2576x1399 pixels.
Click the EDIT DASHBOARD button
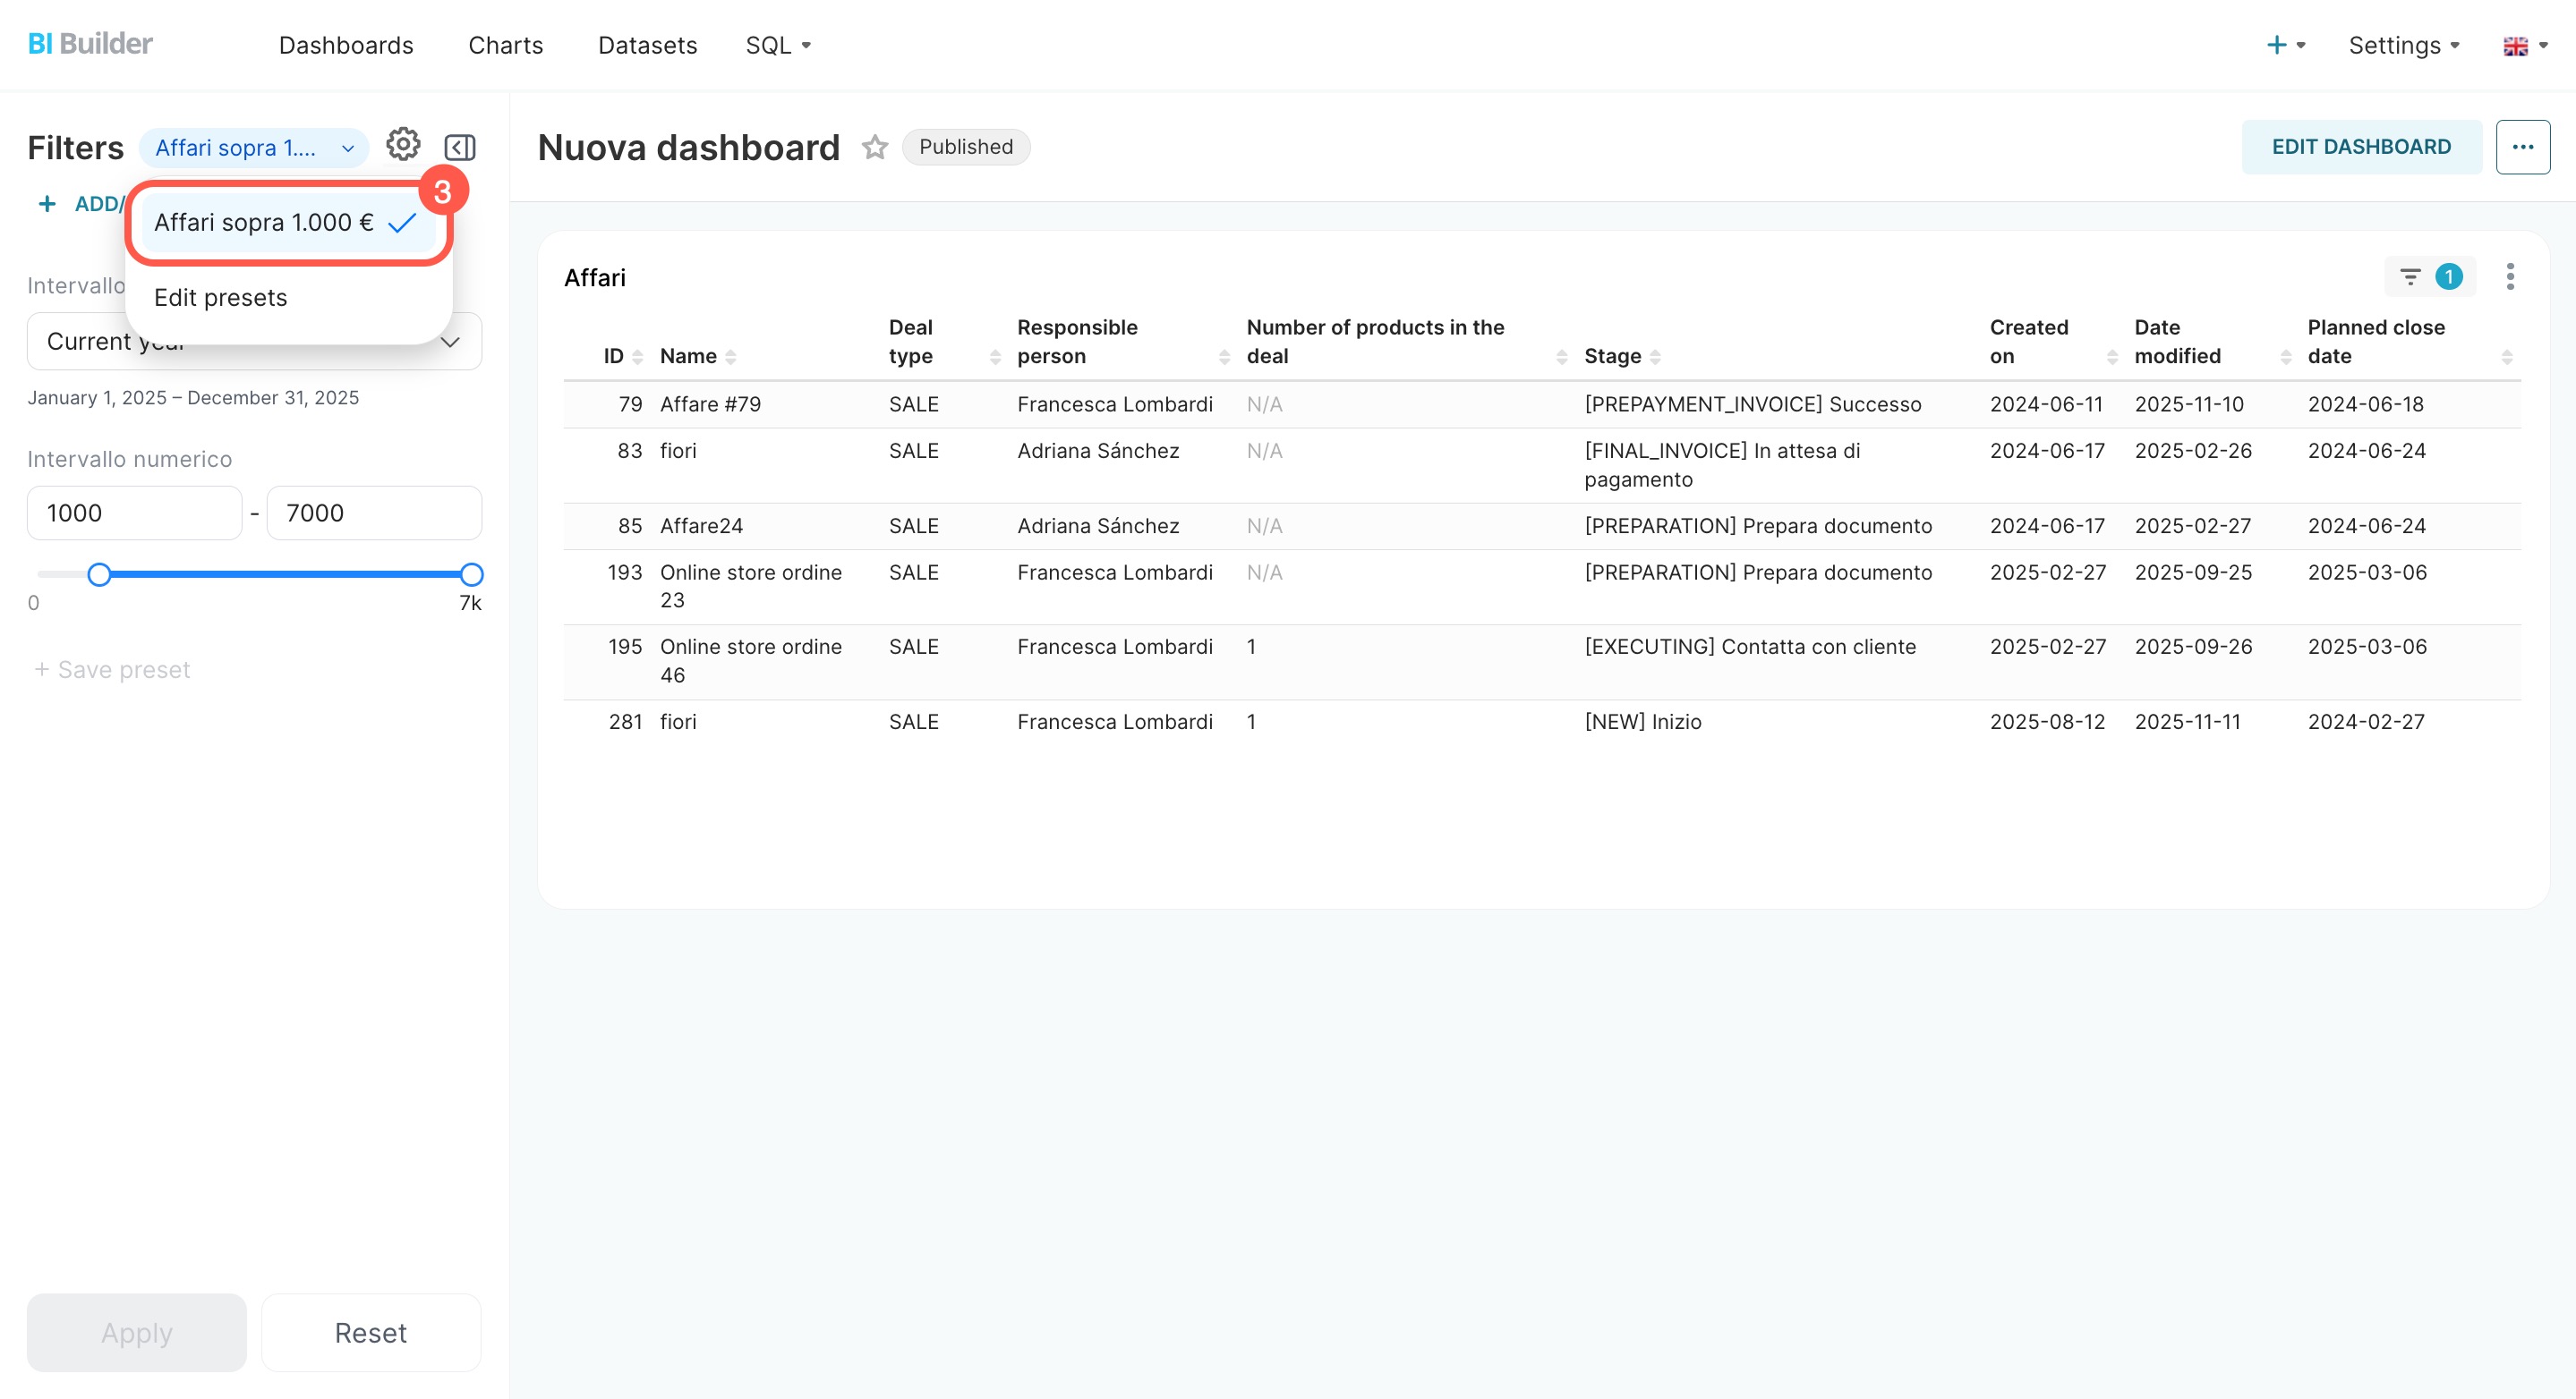coord(2360,147)
